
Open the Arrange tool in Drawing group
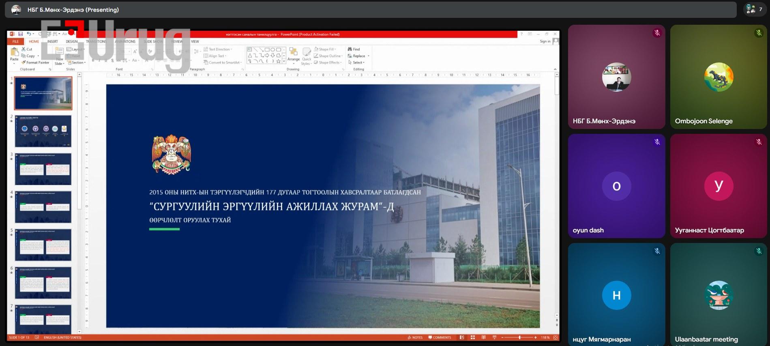click(x=294, y=55)
